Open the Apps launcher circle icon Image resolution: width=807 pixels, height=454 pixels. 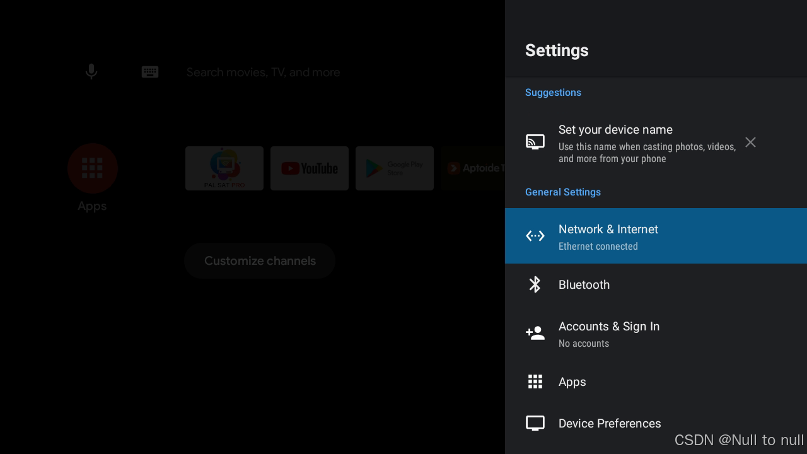click(x=93, y=168)
